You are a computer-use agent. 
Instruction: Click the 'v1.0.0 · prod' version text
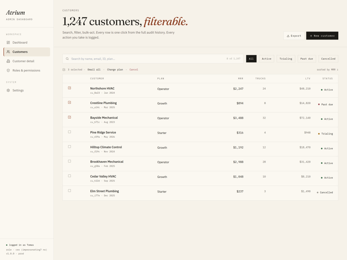pos(15,254)
